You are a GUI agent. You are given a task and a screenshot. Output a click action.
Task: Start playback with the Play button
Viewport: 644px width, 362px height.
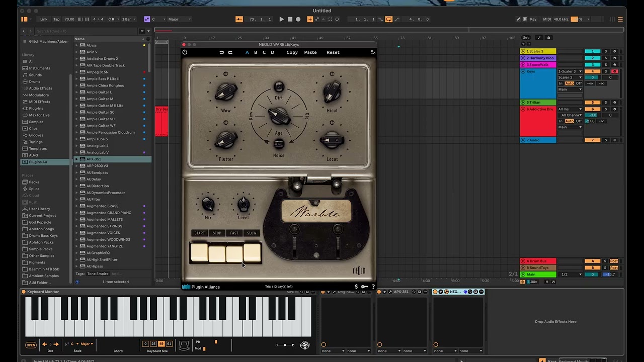click(x=281, y=19)
